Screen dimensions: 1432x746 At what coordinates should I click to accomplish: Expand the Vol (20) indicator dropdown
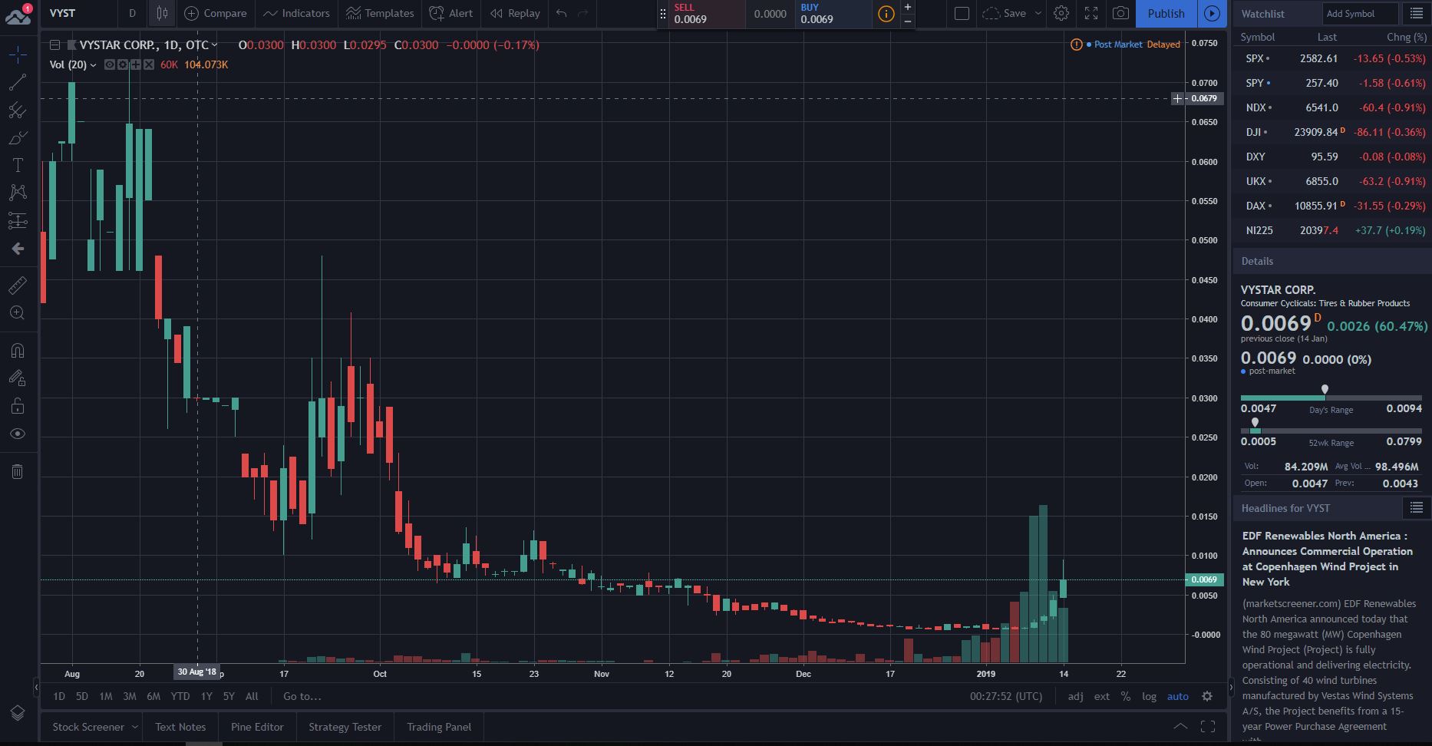click(x=94, y=65)
